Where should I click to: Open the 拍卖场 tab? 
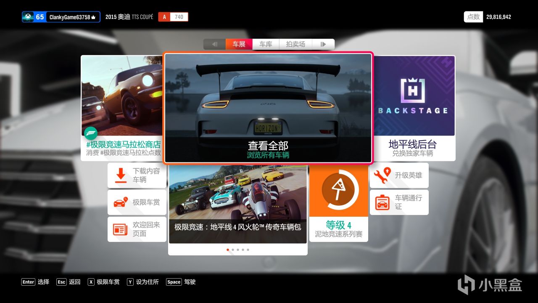(295, 44)
